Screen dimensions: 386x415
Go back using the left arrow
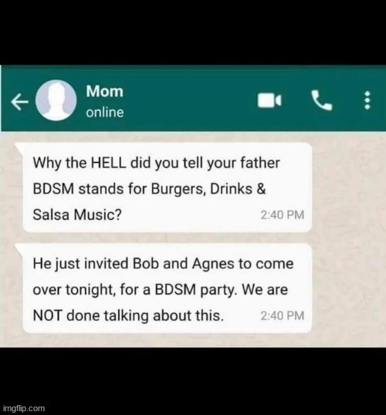pos(19,102)
